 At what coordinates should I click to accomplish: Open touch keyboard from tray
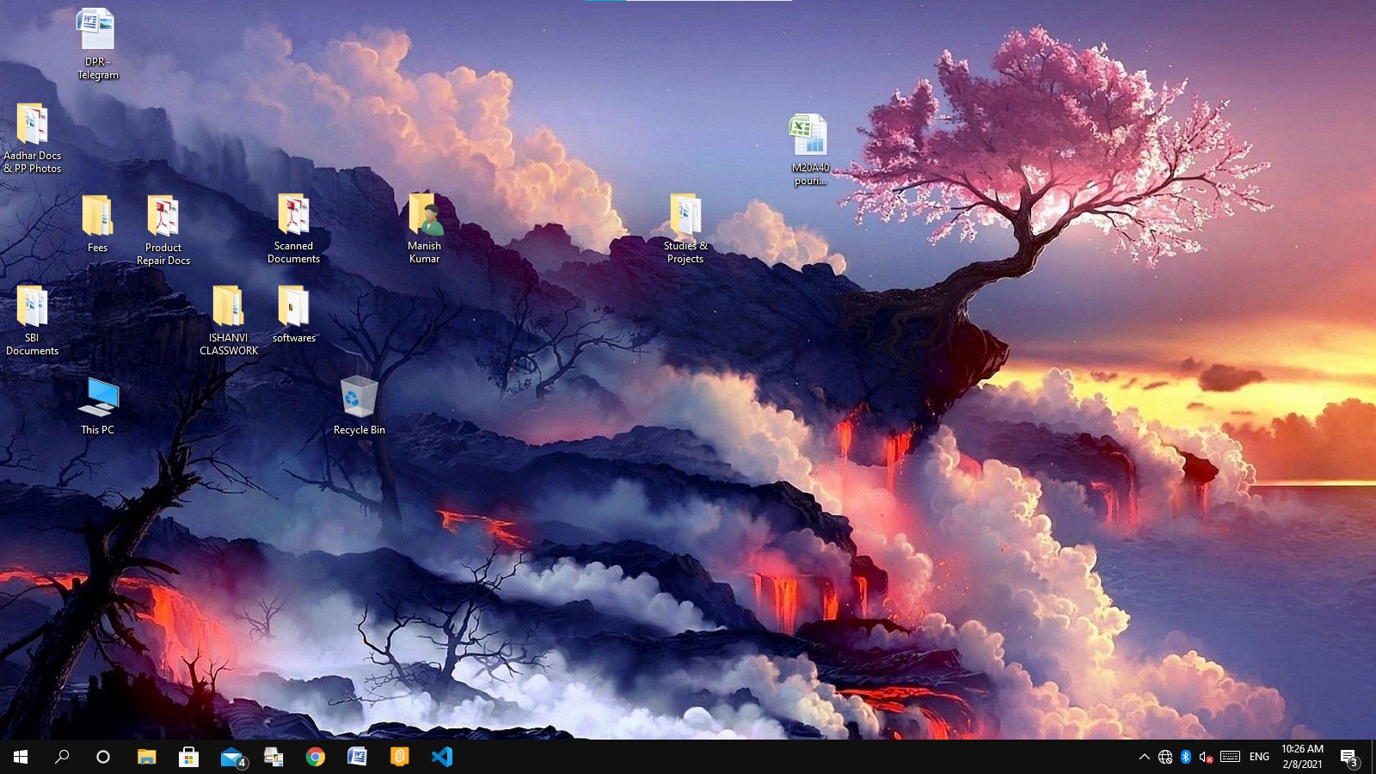[1230, 757]
